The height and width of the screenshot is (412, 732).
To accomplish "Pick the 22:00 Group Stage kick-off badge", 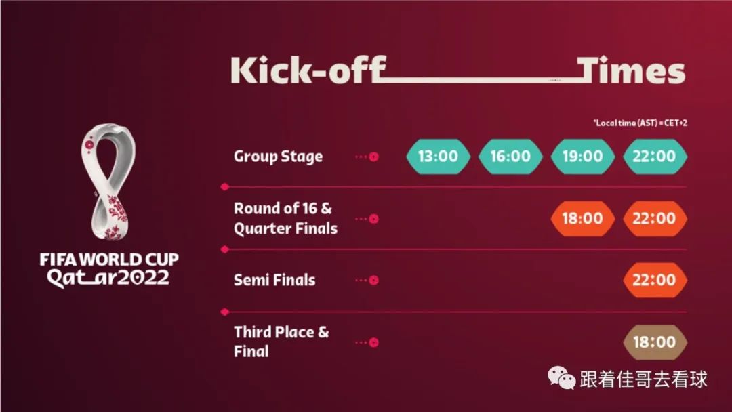I will 655,157.
